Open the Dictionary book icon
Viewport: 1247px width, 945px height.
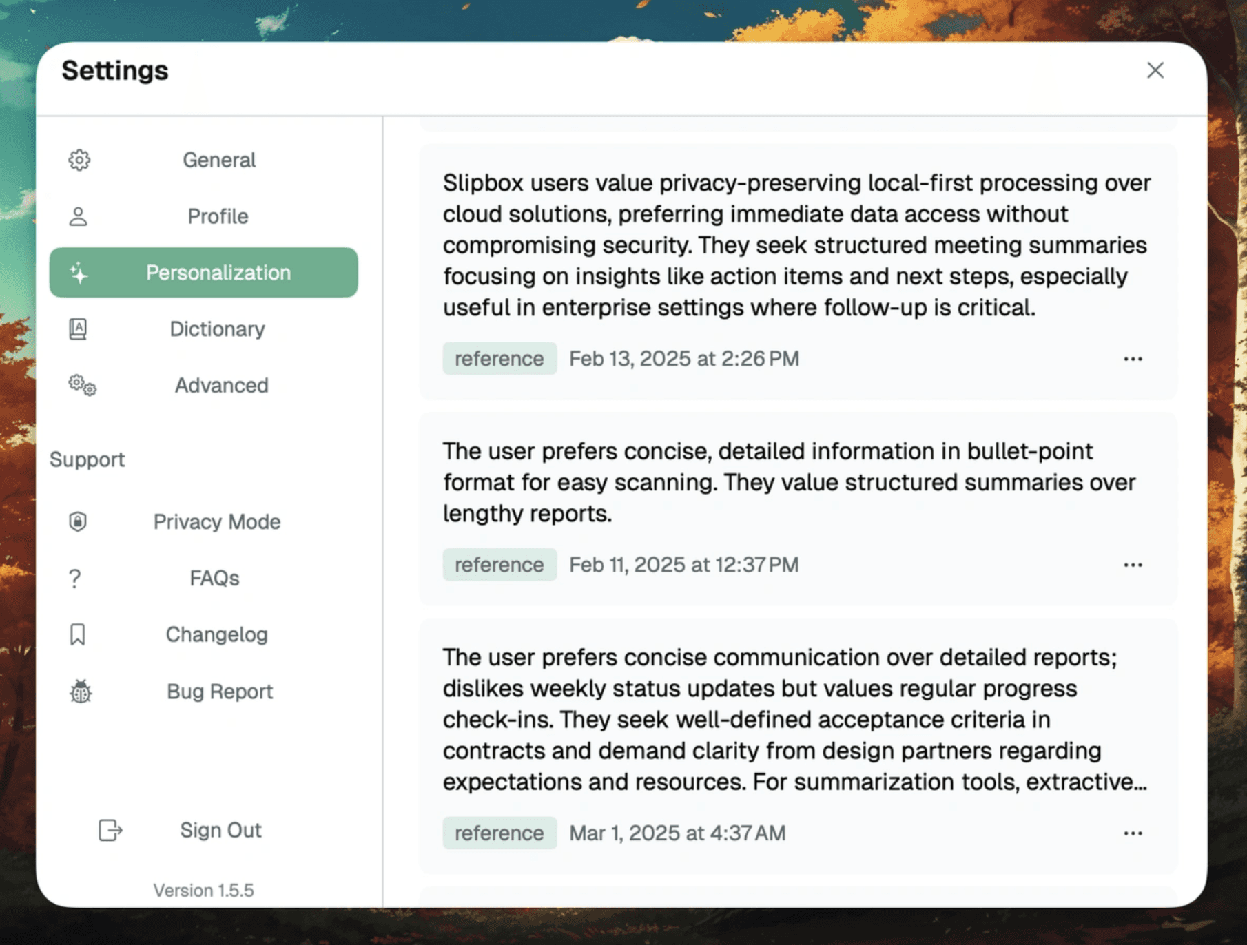(x=77, y=329)
